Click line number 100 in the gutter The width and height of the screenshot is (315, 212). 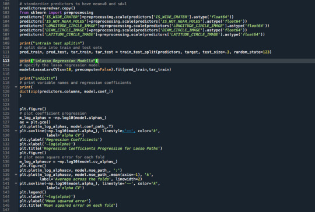pos(6,4)
